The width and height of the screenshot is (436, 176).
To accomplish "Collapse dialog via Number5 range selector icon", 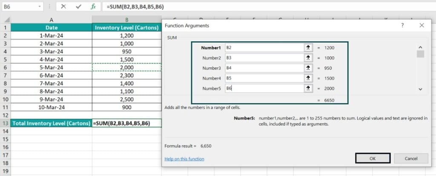I will coord(308,88).
